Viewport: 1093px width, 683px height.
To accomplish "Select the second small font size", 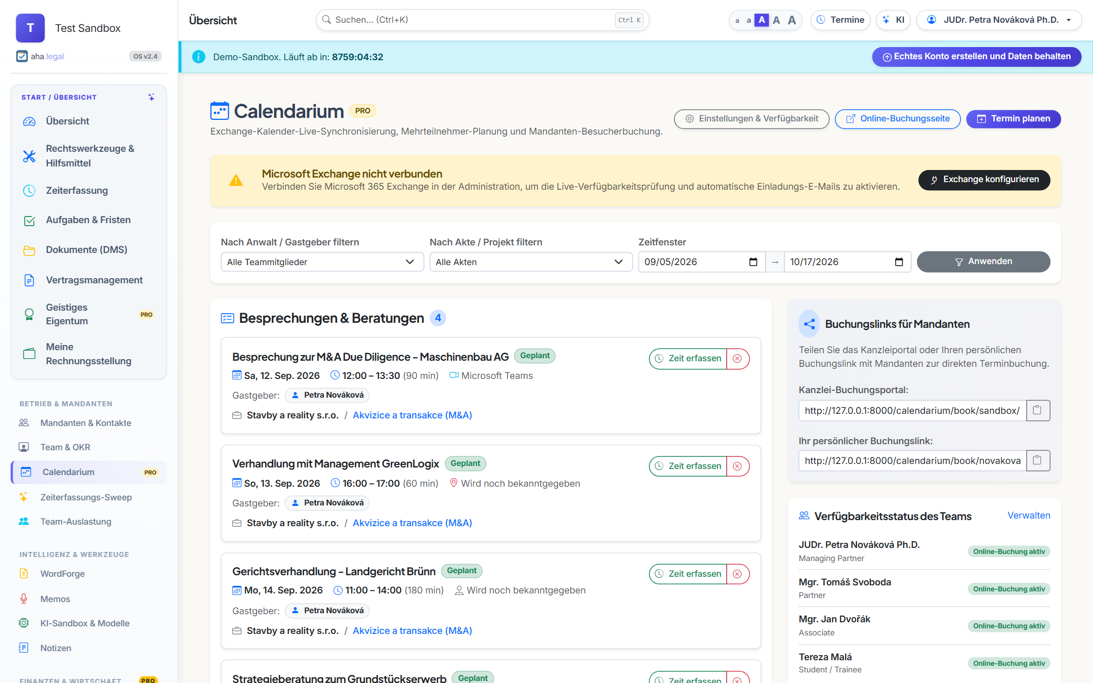I will click(749, 20).
